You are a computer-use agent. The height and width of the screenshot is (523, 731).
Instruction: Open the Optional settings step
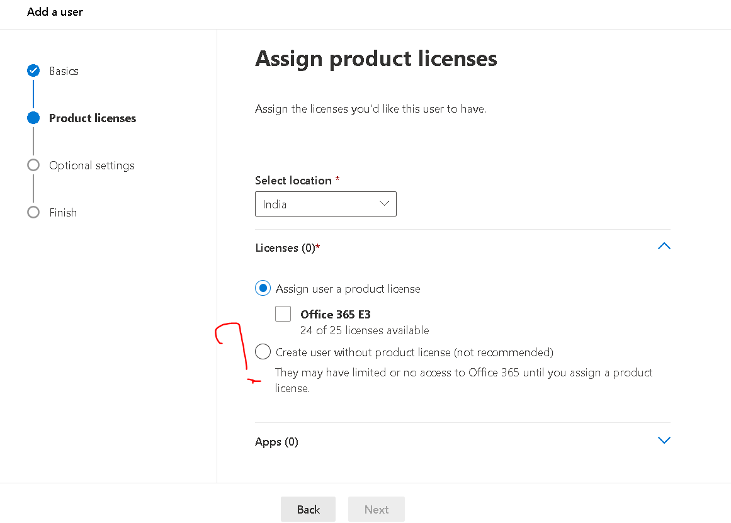(x=92, y=166)
